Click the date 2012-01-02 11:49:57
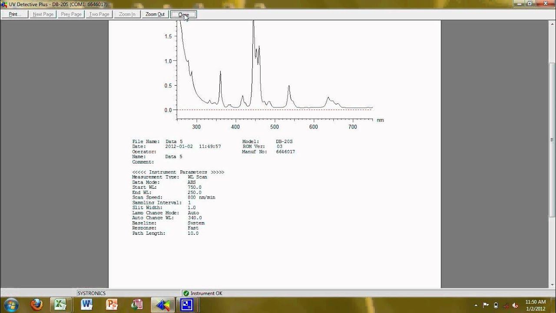This screenshot has width=556, height=313. (193, 147)
